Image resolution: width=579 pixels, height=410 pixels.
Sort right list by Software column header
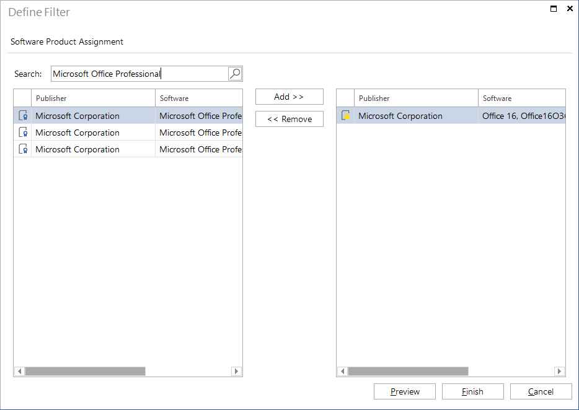522,98
